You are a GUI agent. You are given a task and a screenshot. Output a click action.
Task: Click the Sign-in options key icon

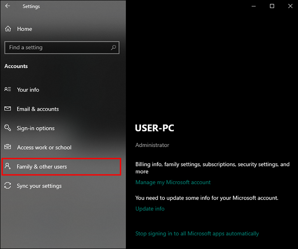[8, 128]
